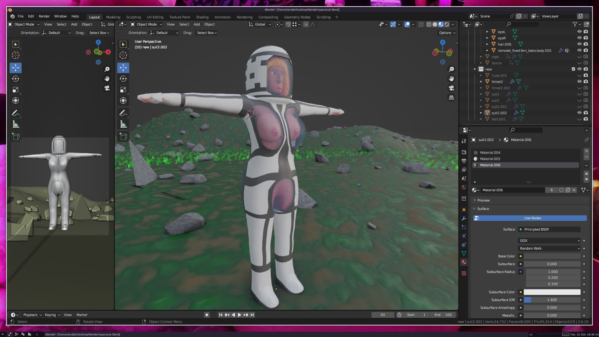599x337 pixels.
Task: Expand the Preview panel
Action: (x=483, y=200)
